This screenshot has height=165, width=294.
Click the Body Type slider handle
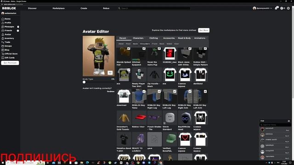[84, 82]
